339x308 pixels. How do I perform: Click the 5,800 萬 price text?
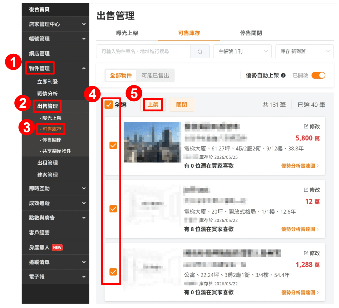pos(308,138)
